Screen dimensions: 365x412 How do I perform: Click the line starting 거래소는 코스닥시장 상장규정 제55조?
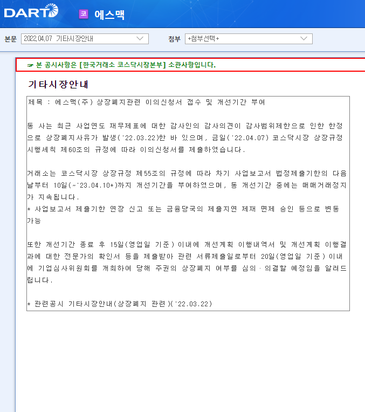click(187, 174)
